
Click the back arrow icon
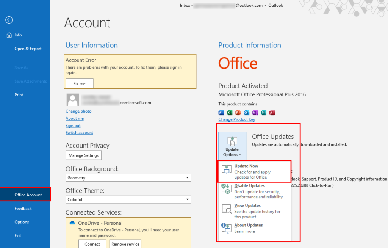9,20
